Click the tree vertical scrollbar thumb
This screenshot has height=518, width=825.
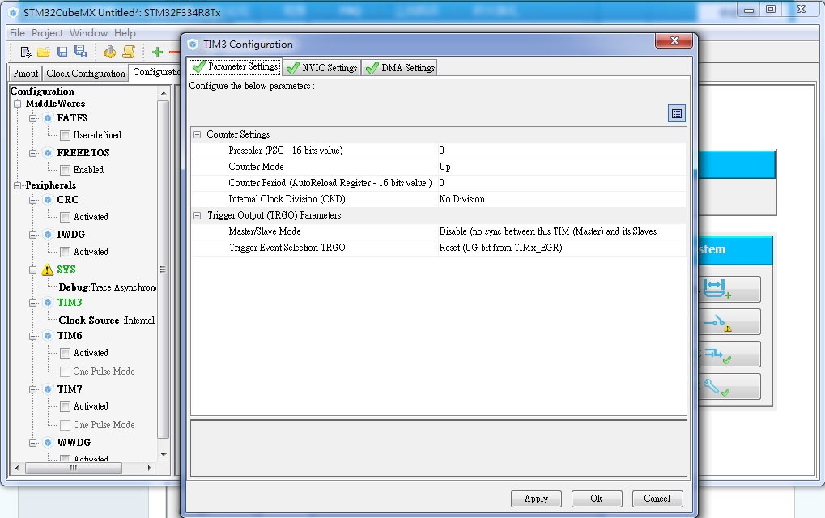163,270
